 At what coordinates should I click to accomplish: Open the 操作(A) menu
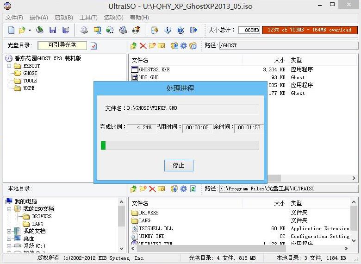(39, 18)
